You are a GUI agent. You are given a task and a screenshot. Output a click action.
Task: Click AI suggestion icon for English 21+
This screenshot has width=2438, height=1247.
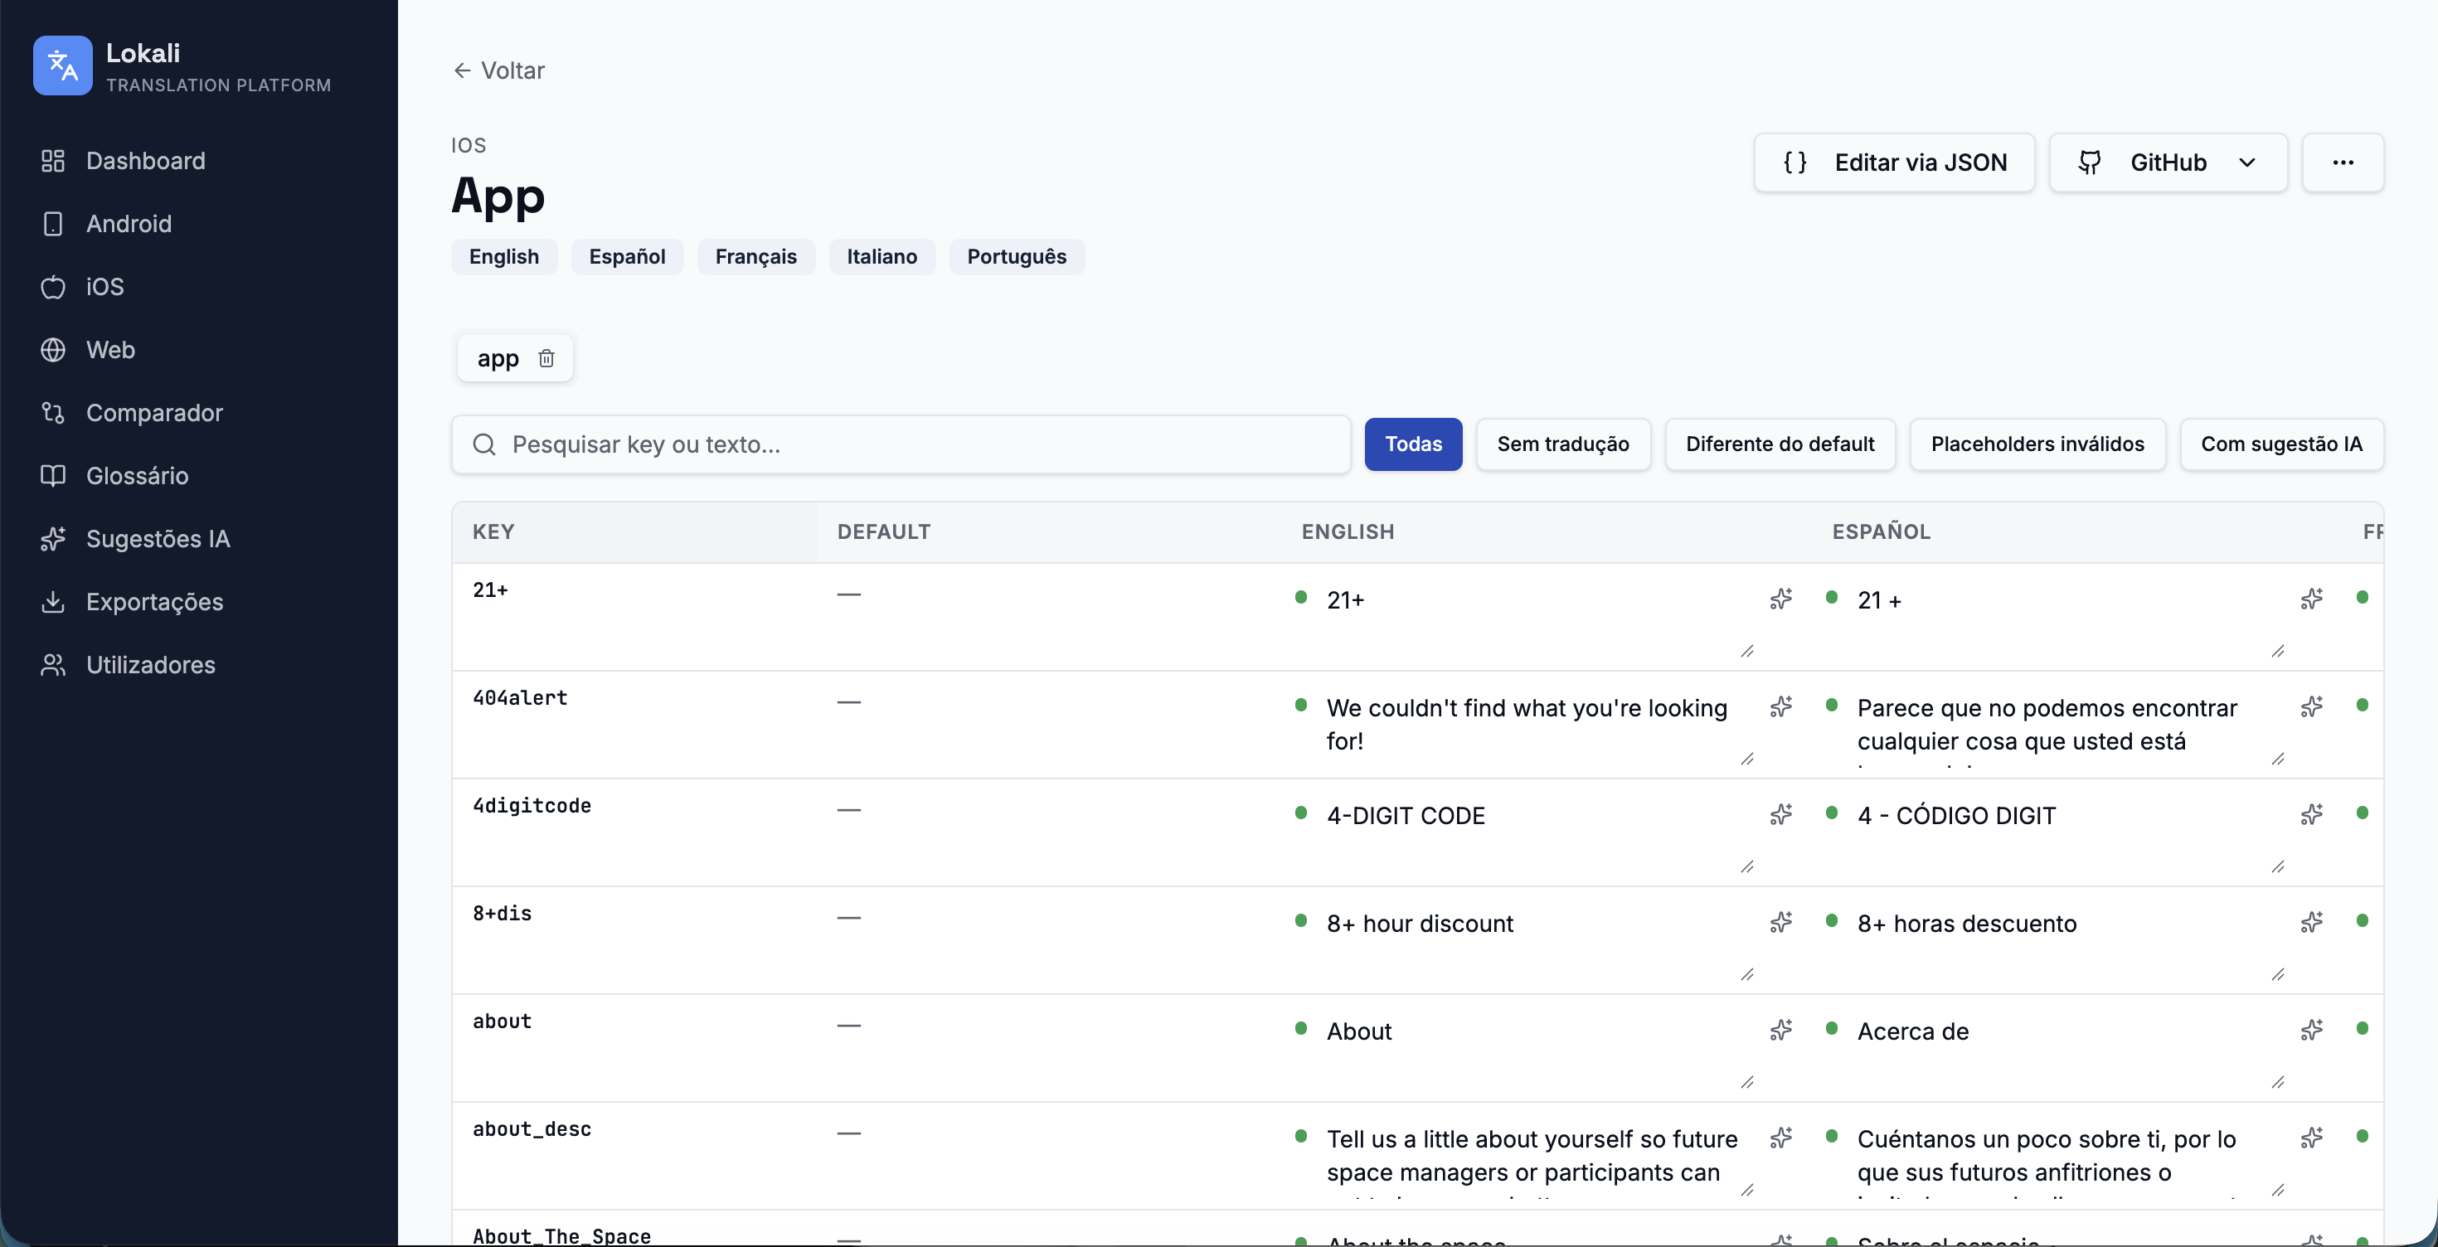point(1780,598)
